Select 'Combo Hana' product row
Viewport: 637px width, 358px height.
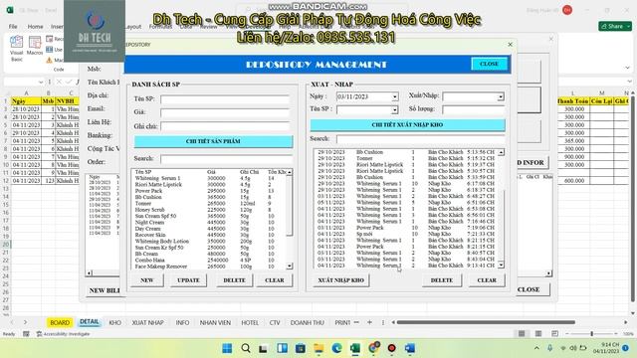(210, 260)
